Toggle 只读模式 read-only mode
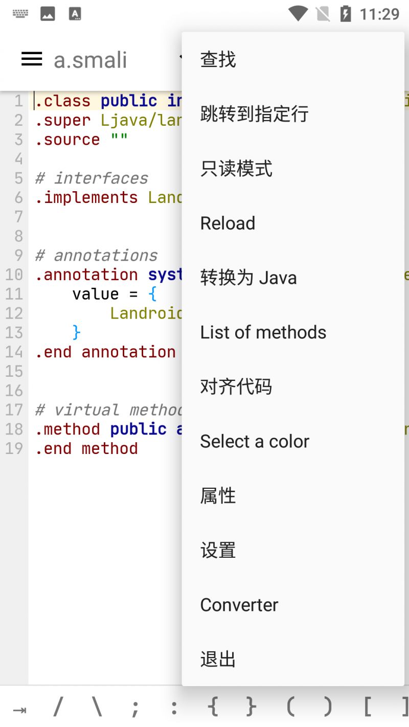 [x=293, y=169]
